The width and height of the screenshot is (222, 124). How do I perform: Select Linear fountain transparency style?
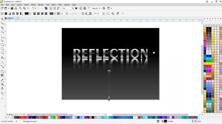34,14
